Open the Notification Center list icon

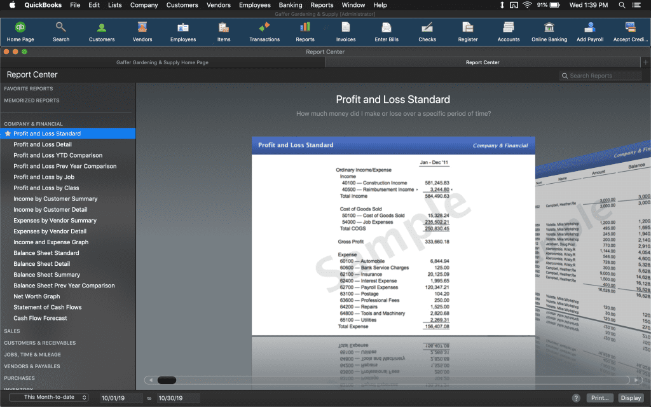[x=636, y=5]
